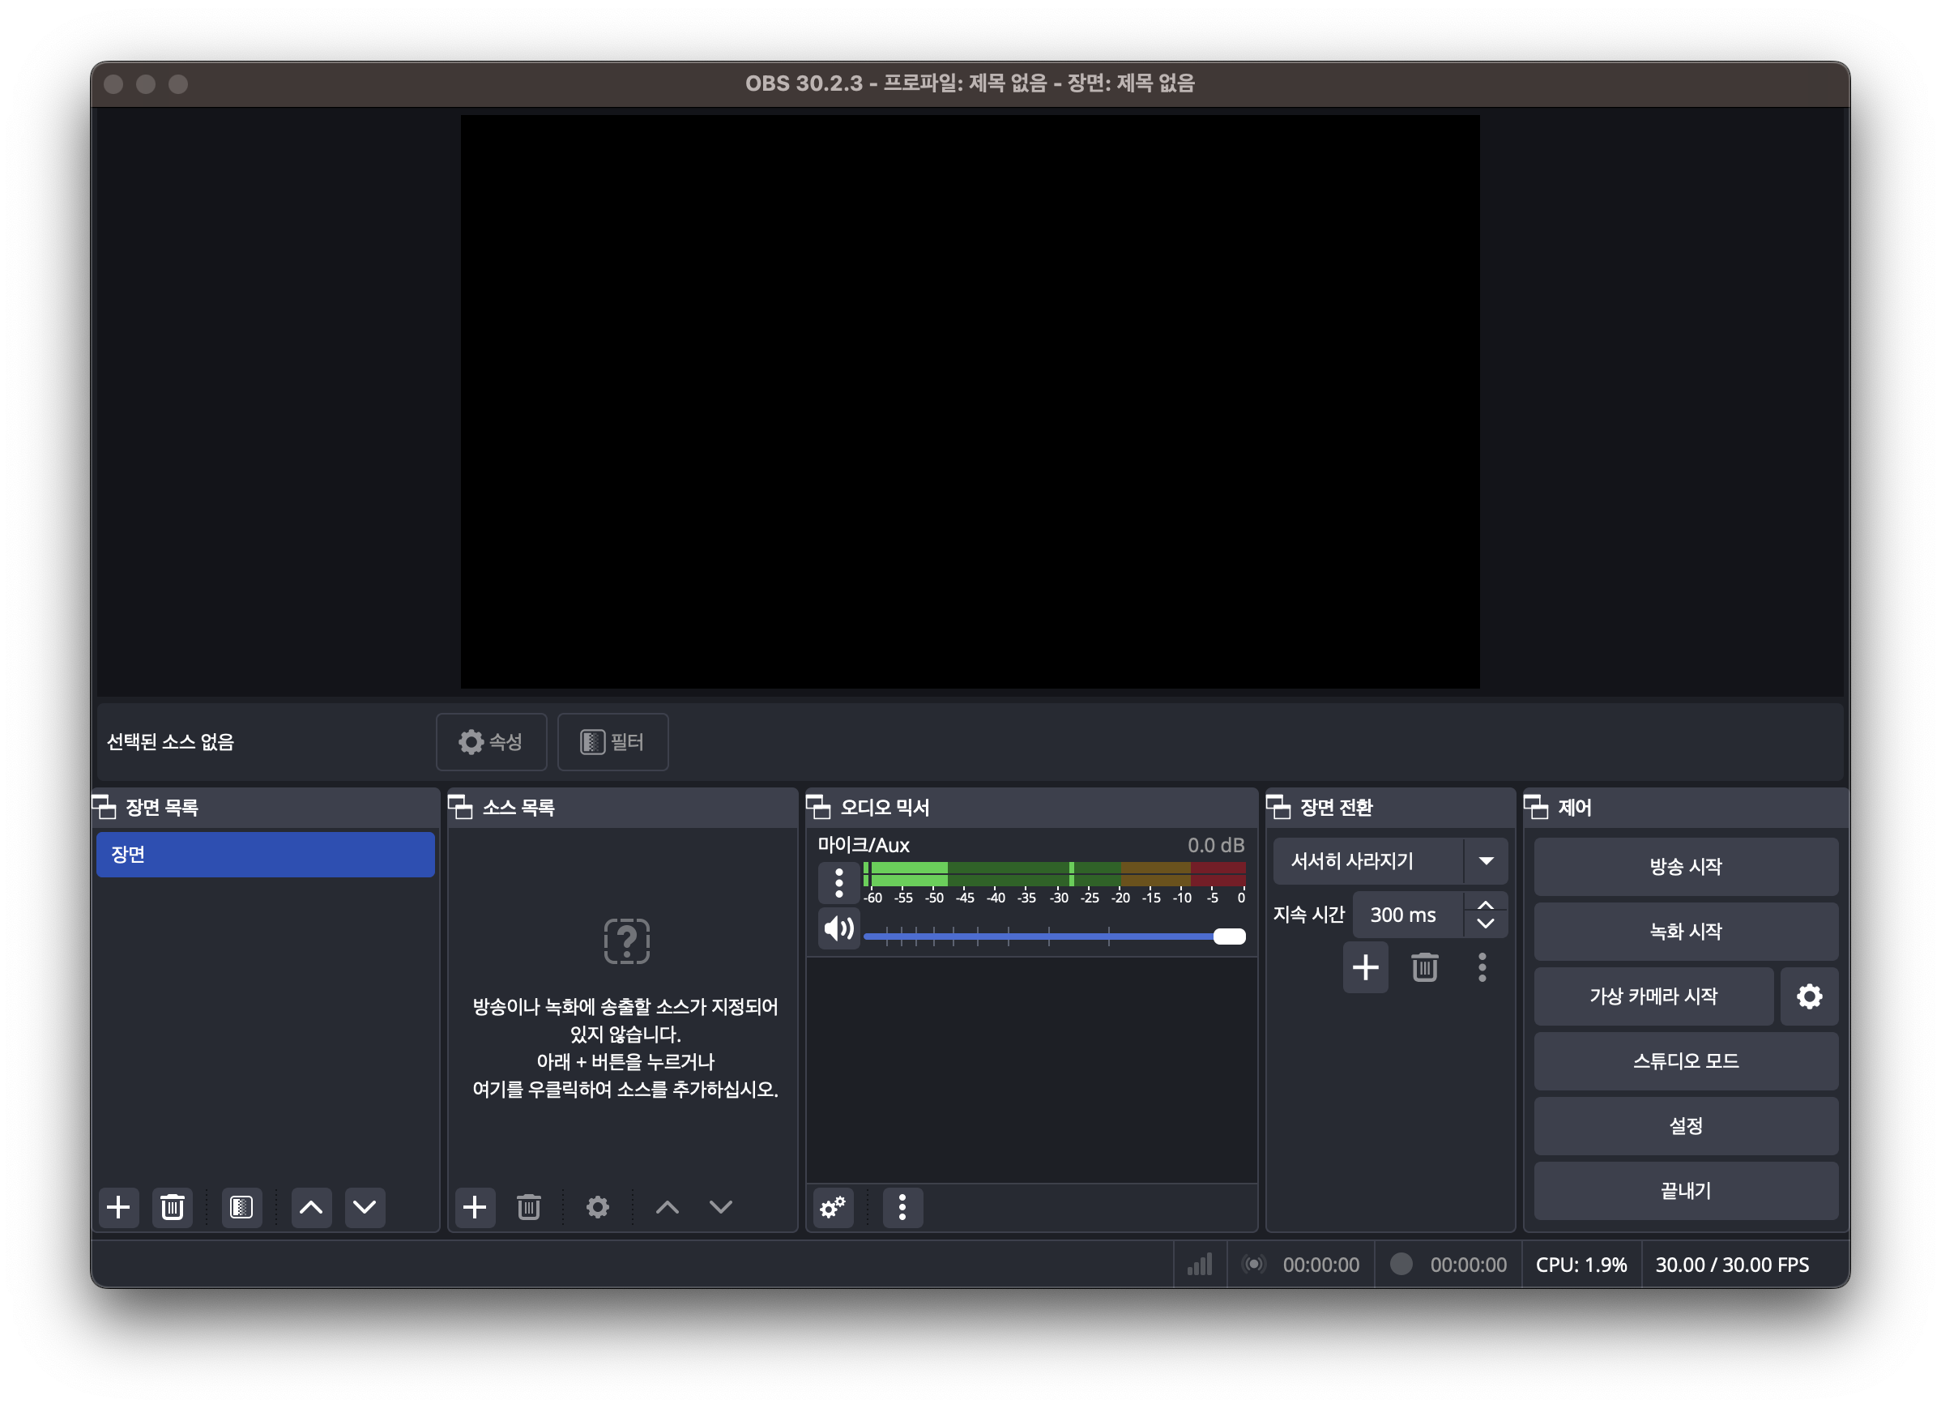Mute the 마이크/Aux speaker icon

[838, 928]
